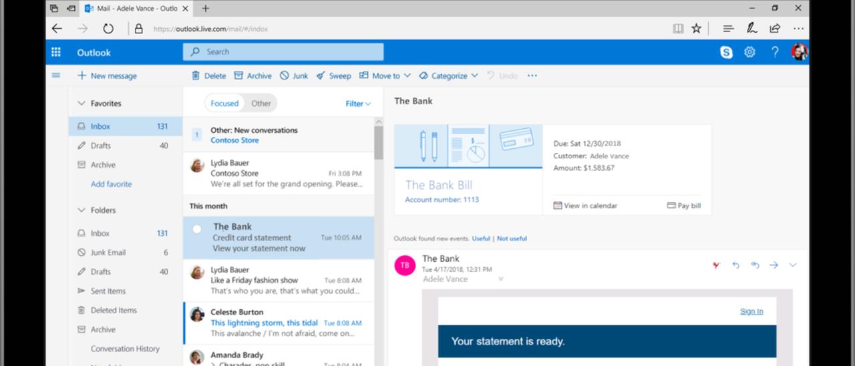The image size is (855, 366).
Task: Open the Deleted Items folder
Action: pos(125,311)
